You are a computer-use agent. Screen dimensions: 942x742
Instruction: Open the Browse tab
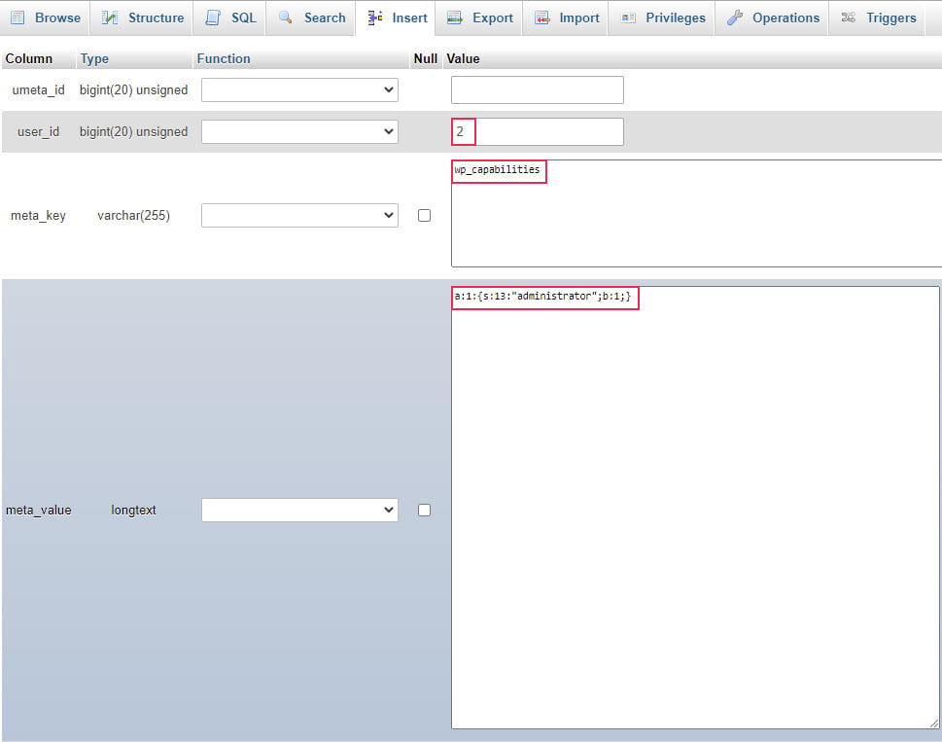45,18
